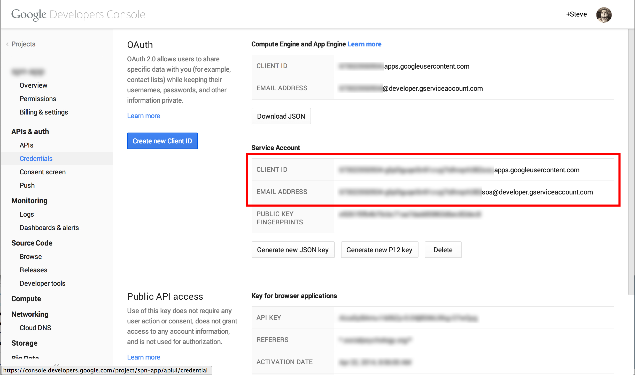The height and width of the screenshot is (375, 635).
Task: Delete the service account credentials
Action: [443, 250]
